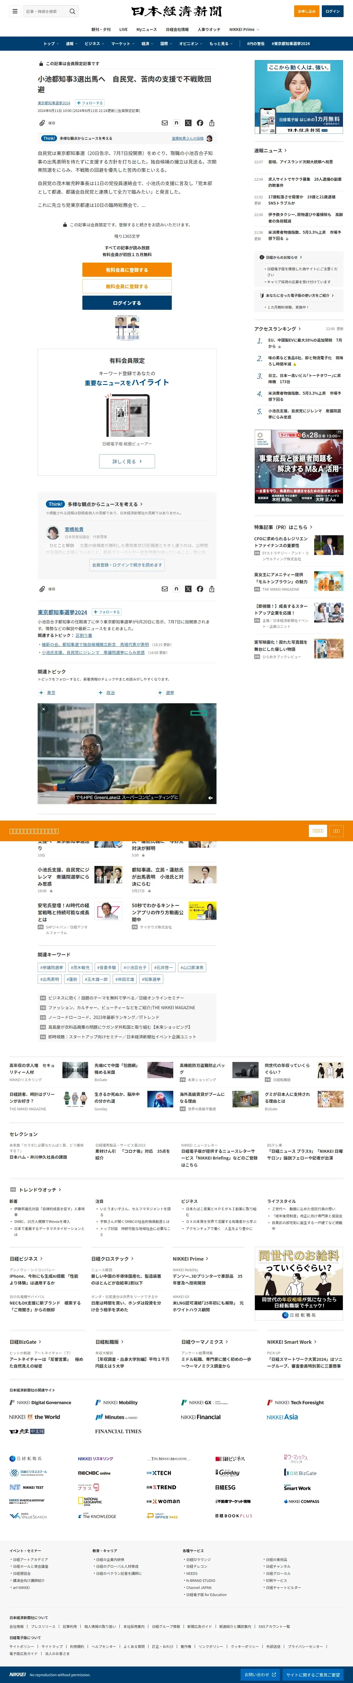Open NIKKEI Digital Governance logo link
The height and width of the screenshot is (1683, 353).
tap(41, 1403)
